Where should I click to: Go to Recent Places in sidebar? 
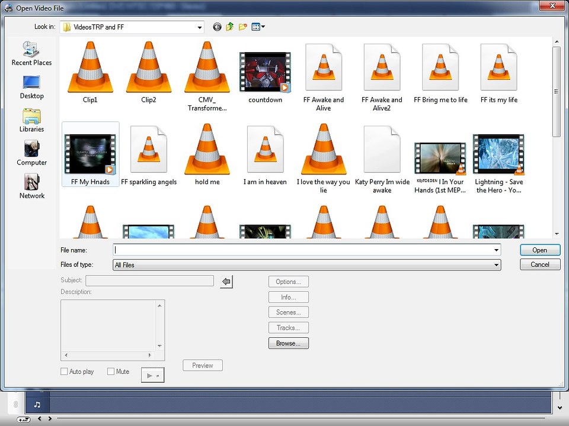tap(31, 54)
